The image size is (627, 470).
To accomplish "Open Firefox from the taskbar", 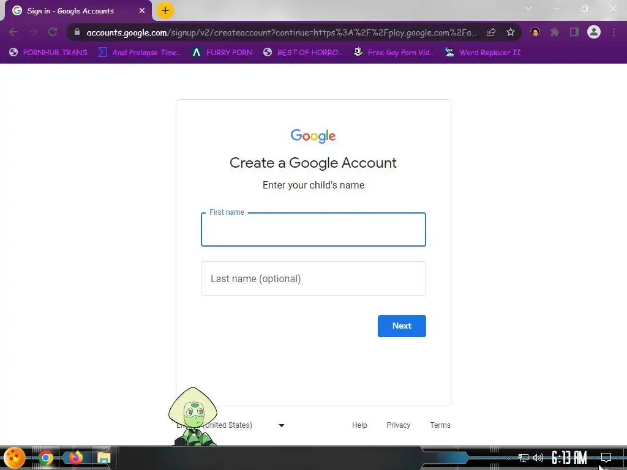I will [x=75, y=458].
